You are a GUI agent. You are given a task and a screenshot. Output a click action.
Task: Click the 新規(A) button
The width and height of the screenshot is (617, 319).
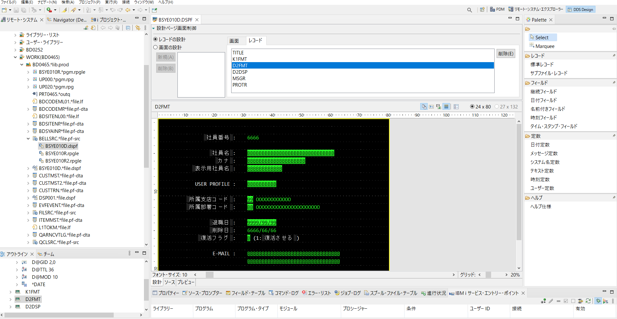pyautogui.click(x=166, y=57)
